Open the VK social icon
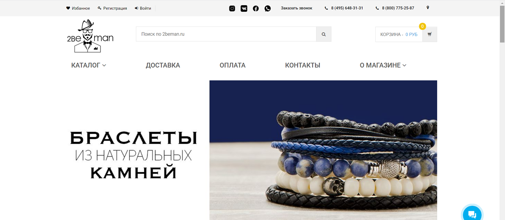The width and height of the screenshot is (505, 220). tap(244, 8)
